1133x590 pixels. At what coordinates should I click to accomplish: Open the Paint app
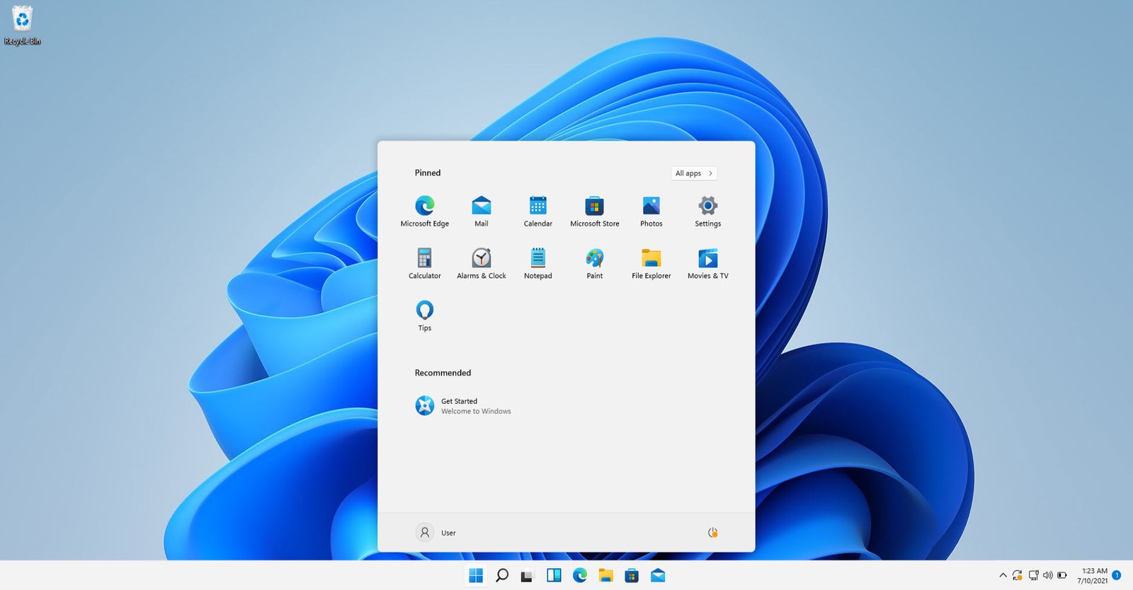595,264
